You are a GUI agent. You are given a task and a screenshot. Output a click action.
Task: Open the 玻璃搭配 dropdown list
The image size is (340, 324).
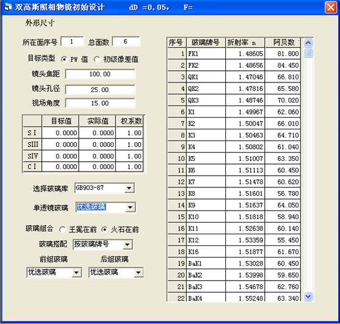click(128, 245)
